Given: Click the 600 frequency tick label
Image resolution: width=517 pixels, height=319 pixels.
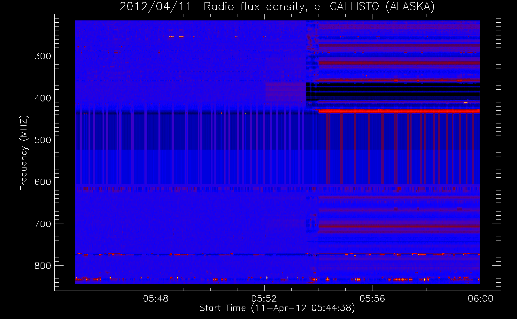Looking at the screenshot, I should tap(43, 182).
